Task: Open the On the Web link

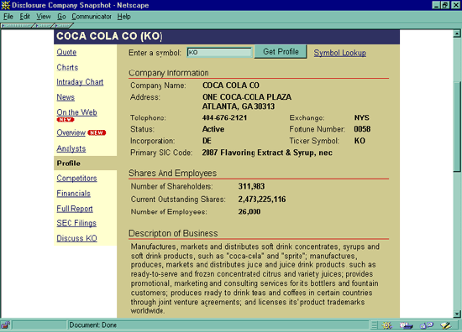Action: tap(76, 112)
